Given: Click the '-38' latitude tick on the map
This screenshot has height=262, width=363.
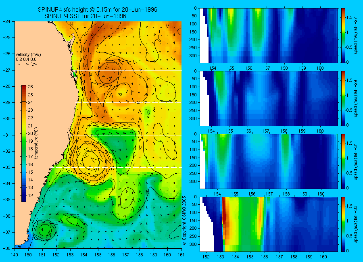Looking at the screenshot, I should (x=8, y=248).
